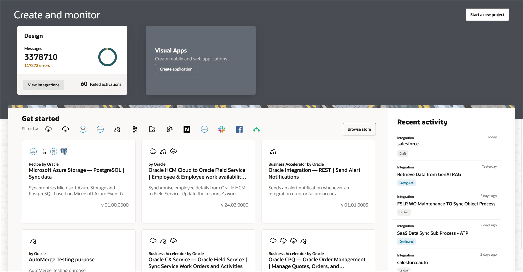Click the PostgreSQL elephant icon
Image resolution: width=523 pixels, height=272 pixels.
[64, 152]
